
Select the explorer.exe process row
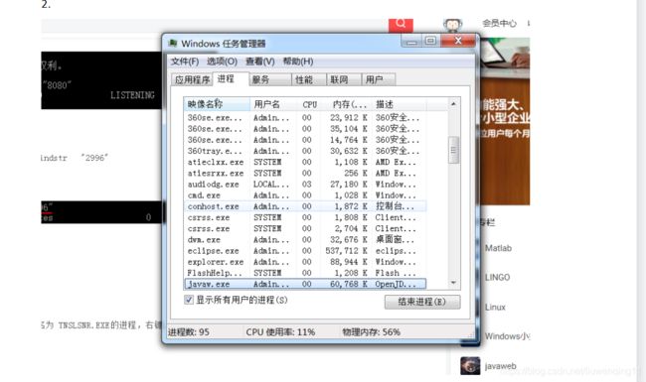(305, 262)
